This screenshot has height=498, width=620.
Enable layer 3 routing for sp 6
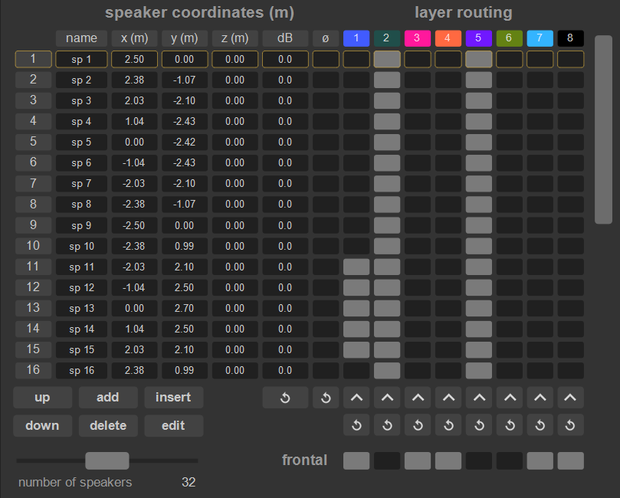point(418,163)
